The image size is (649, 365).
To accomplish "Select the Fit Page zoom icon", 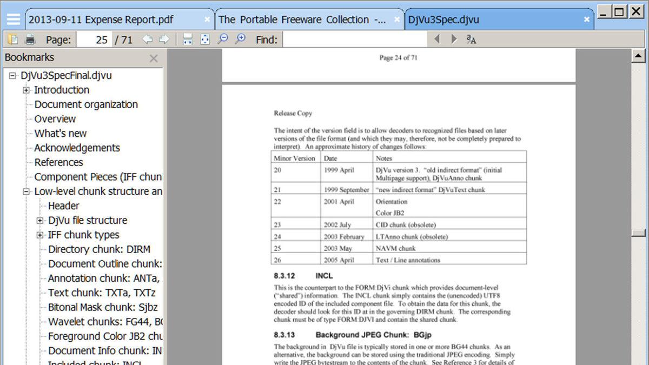I will (x=205, y=39).
